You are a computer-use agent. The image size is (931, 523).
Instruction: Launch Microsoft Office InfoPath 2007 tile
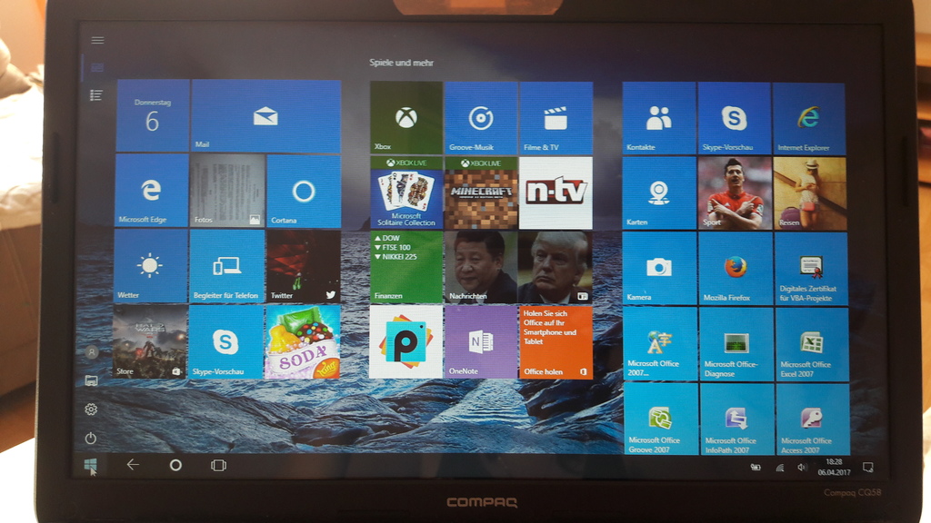point(737,419)
